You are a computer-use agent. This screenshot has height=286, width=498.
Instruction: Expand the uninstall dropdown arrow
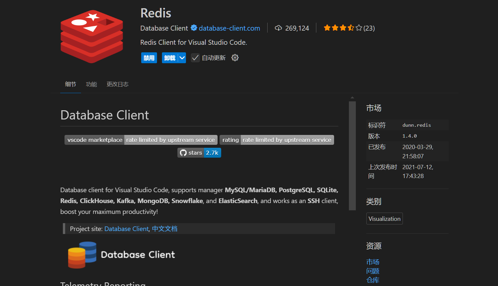tap(182, 58)
